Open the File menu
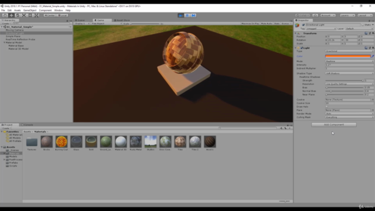Image resolution: width=375 pixels, height=211 pixels. (x=3, y=11)
